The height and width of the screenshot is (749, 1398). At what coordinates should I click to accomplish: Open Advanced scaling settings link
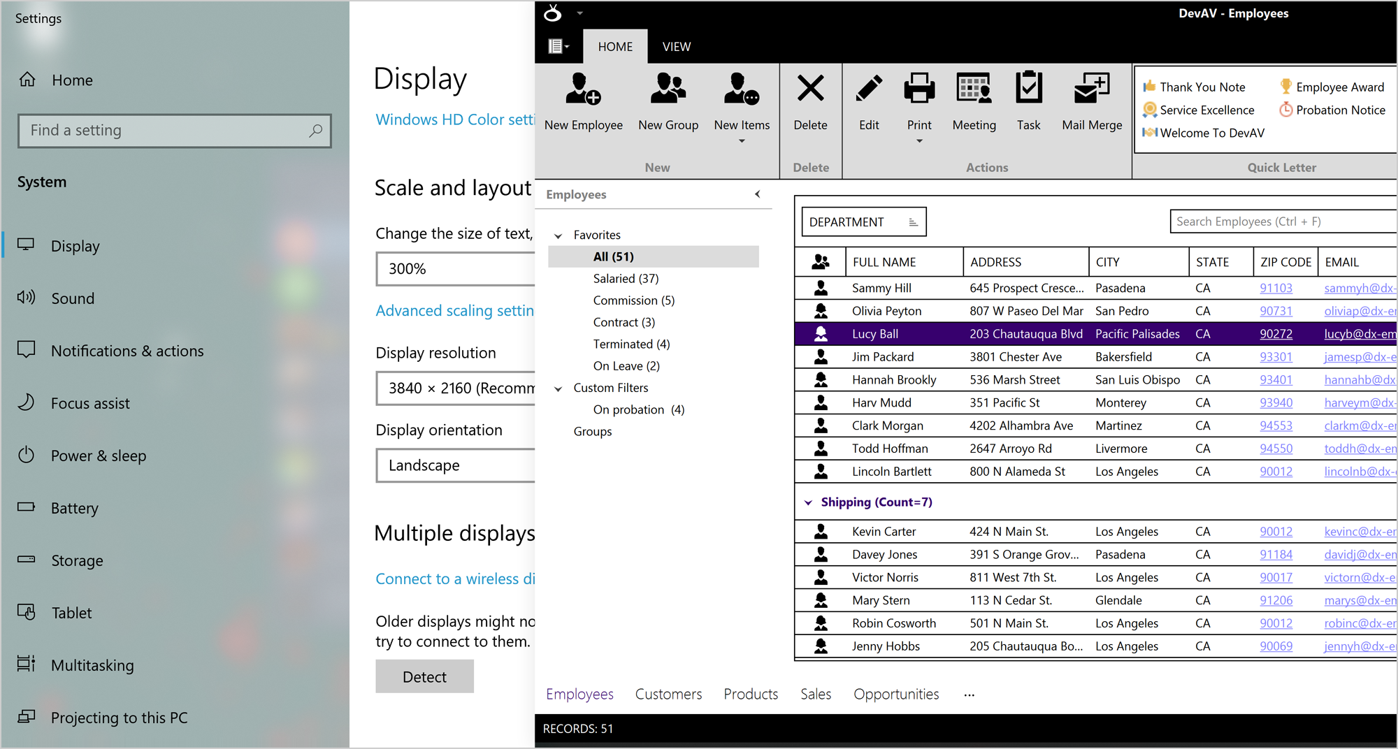click(x=454, y=311)
